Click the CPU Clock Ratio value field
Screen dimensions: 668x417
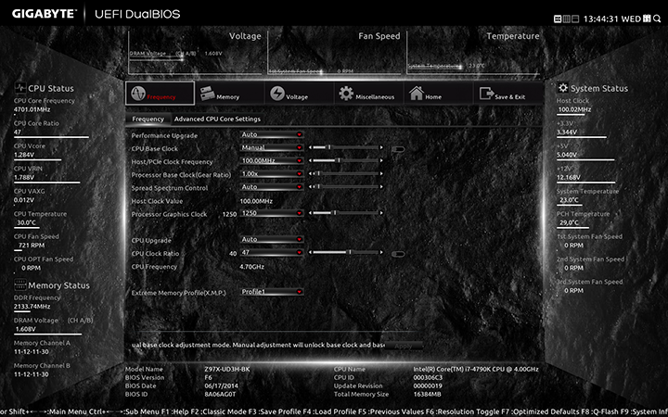pos(272,252)
